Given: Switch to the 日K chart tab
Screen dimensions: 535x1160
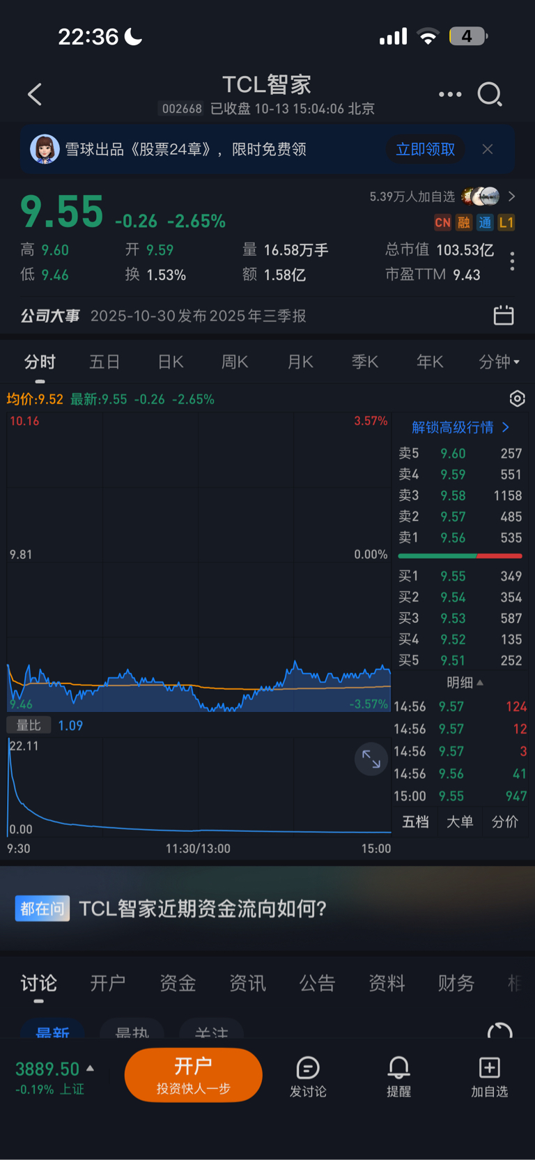Looking at the screenshot, I should pos(171,362).
